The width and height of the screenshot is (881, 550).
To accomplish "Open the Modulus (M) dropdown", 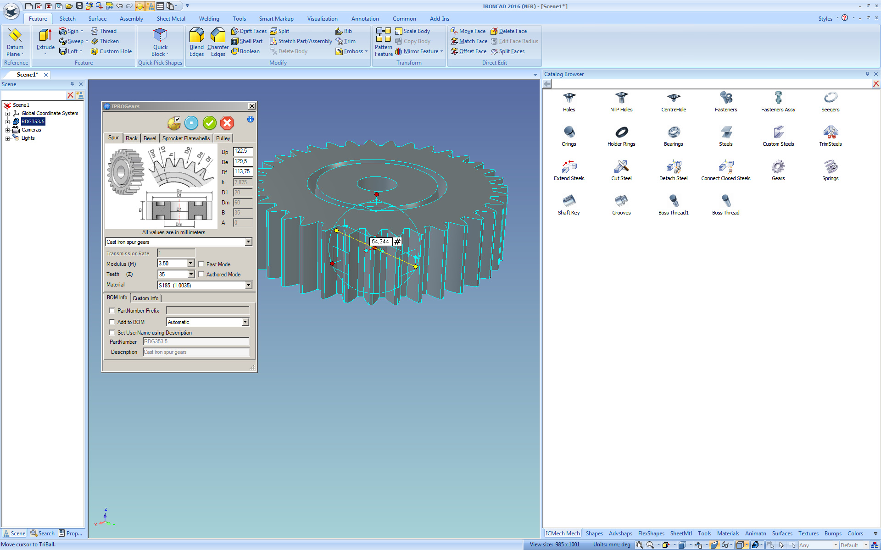I will point(190,264).
